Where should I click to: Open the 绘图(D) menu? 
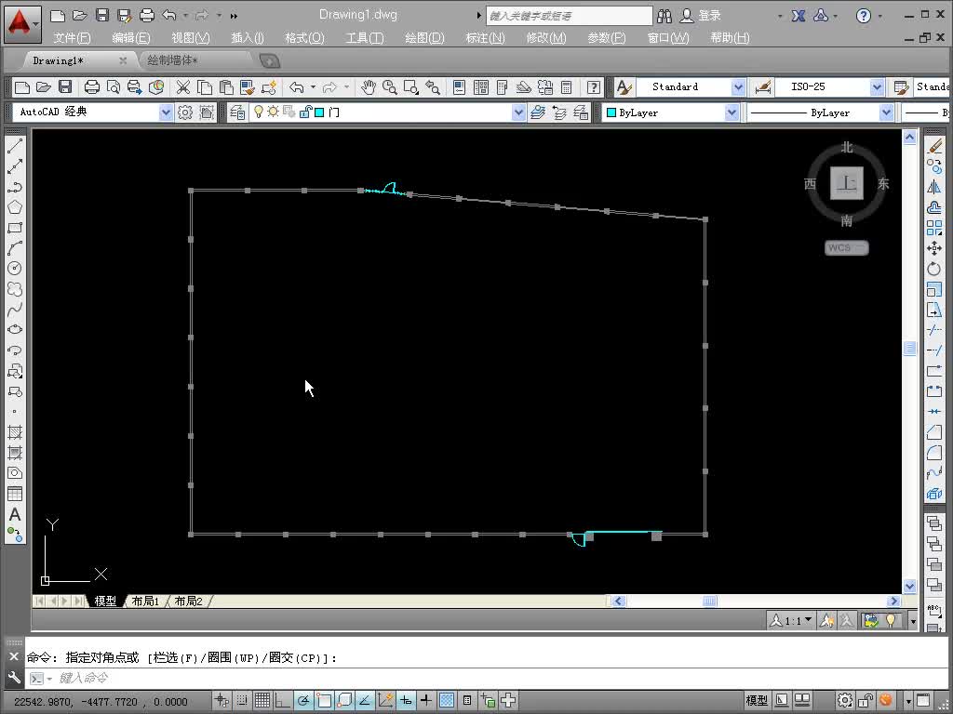[424, 37]
